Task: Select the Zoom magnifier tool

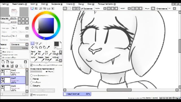Action: [36, 47]
